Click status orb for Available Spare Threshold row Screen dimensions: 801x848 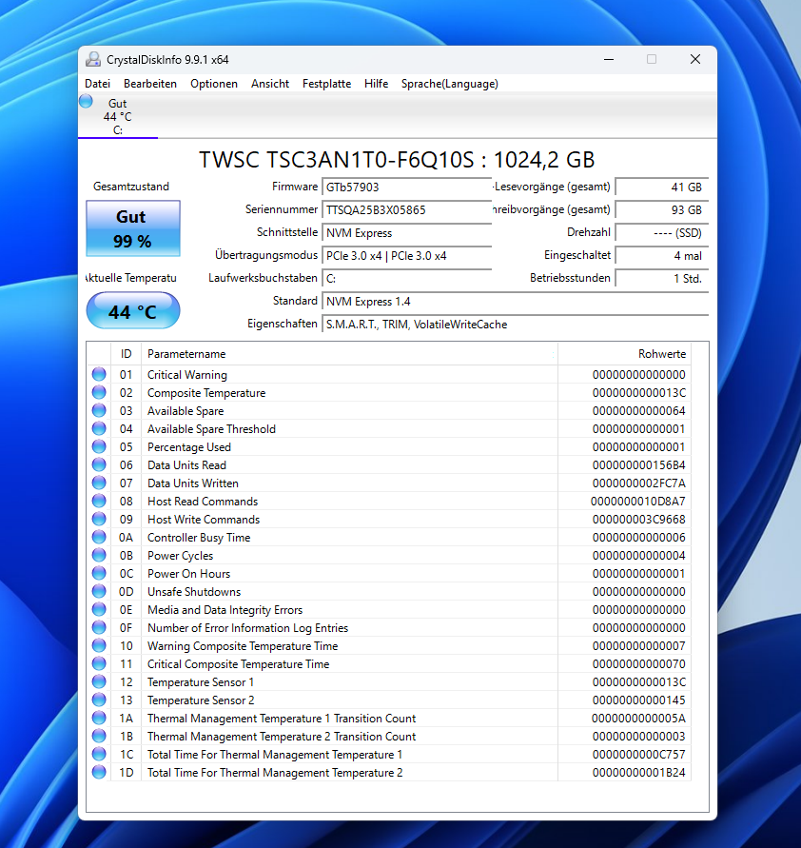[x=99, y=428]
